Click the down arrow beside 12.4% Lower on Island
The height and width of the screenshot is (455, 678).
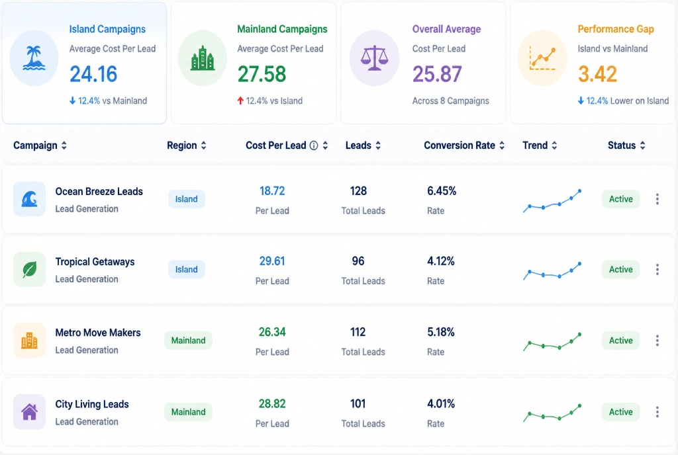click(581, 101)
